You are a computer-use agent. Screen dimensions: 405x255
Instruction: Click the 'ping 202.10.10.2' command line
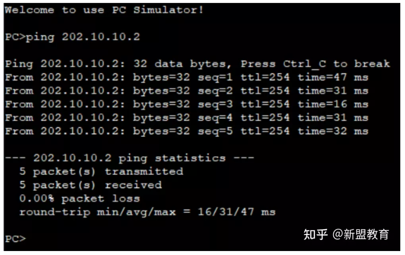click(83, 37)
